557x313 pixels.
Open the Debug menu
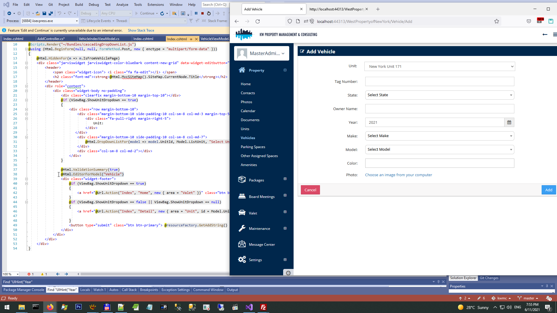(94, 5)
